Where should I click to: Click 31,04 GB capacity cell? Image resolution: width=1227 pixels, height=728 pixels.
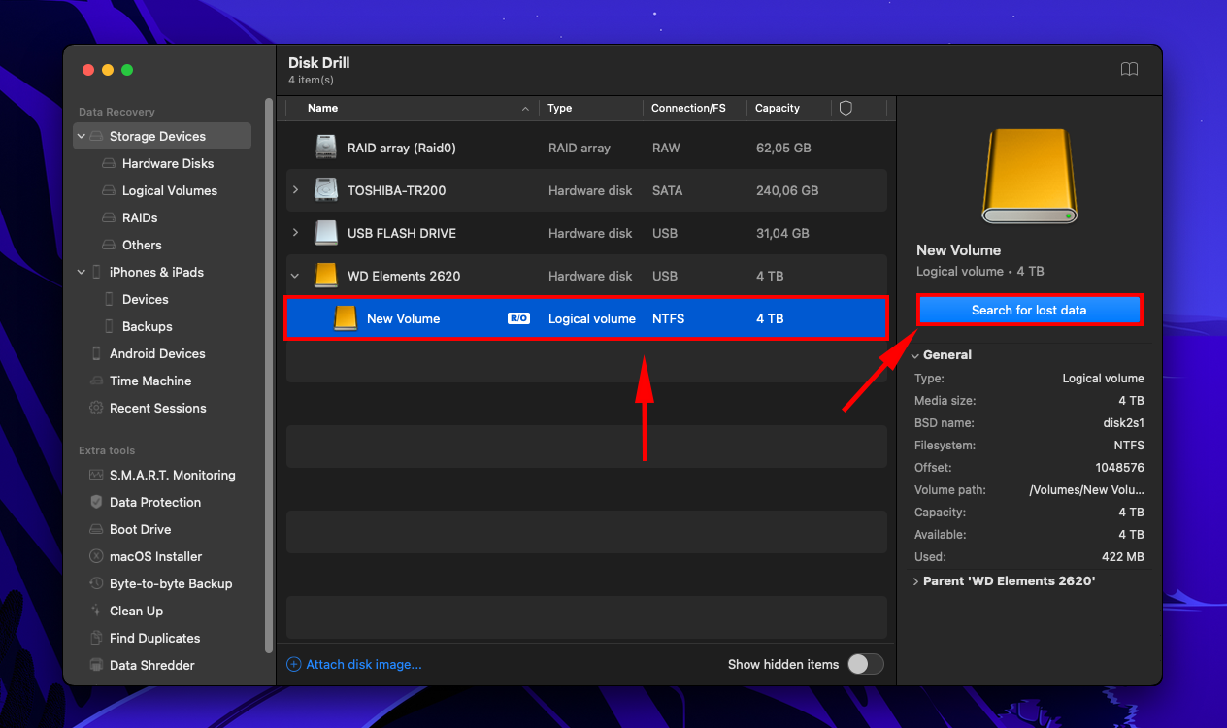(x=782, y=233)
